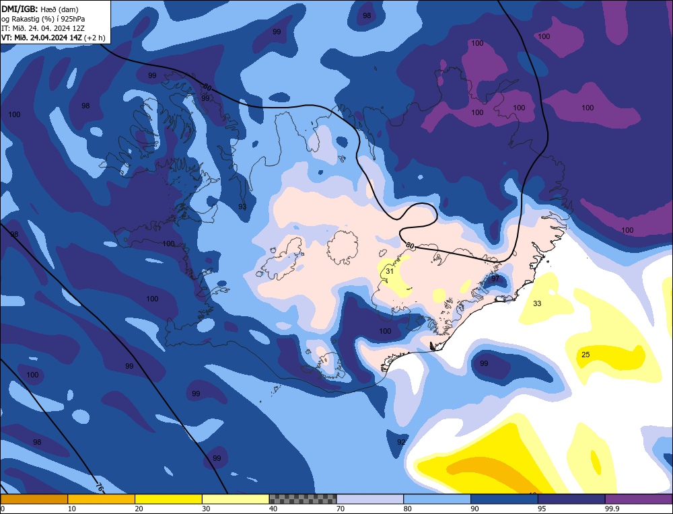Select the pale yellow 30–40 legend swatch

tap(236, 499)
